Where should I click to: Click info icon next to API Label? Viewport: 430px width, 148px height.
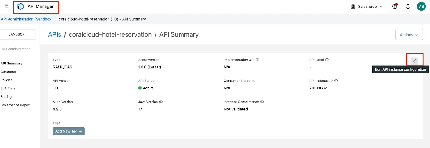(x=327, y=60)
